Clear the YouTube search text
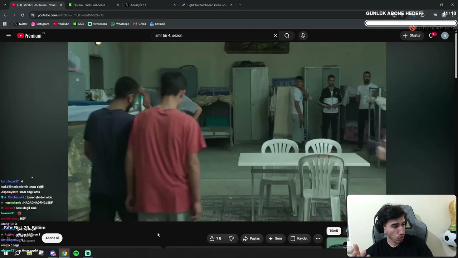Viewport: 458px width, 258px height. pos(276,35)
